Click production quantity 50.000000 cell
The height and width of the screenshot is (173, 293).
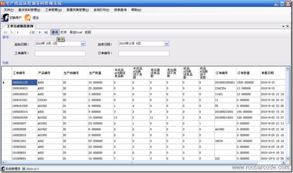pos(101,141)
